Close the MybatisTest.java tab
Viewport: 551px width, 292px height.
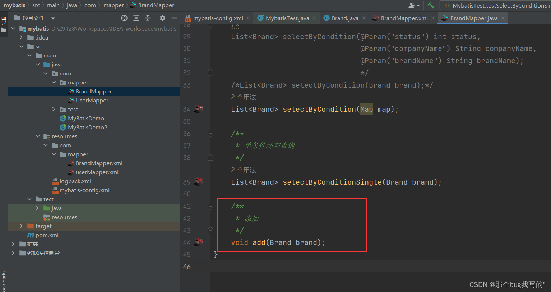click(314, 18)
